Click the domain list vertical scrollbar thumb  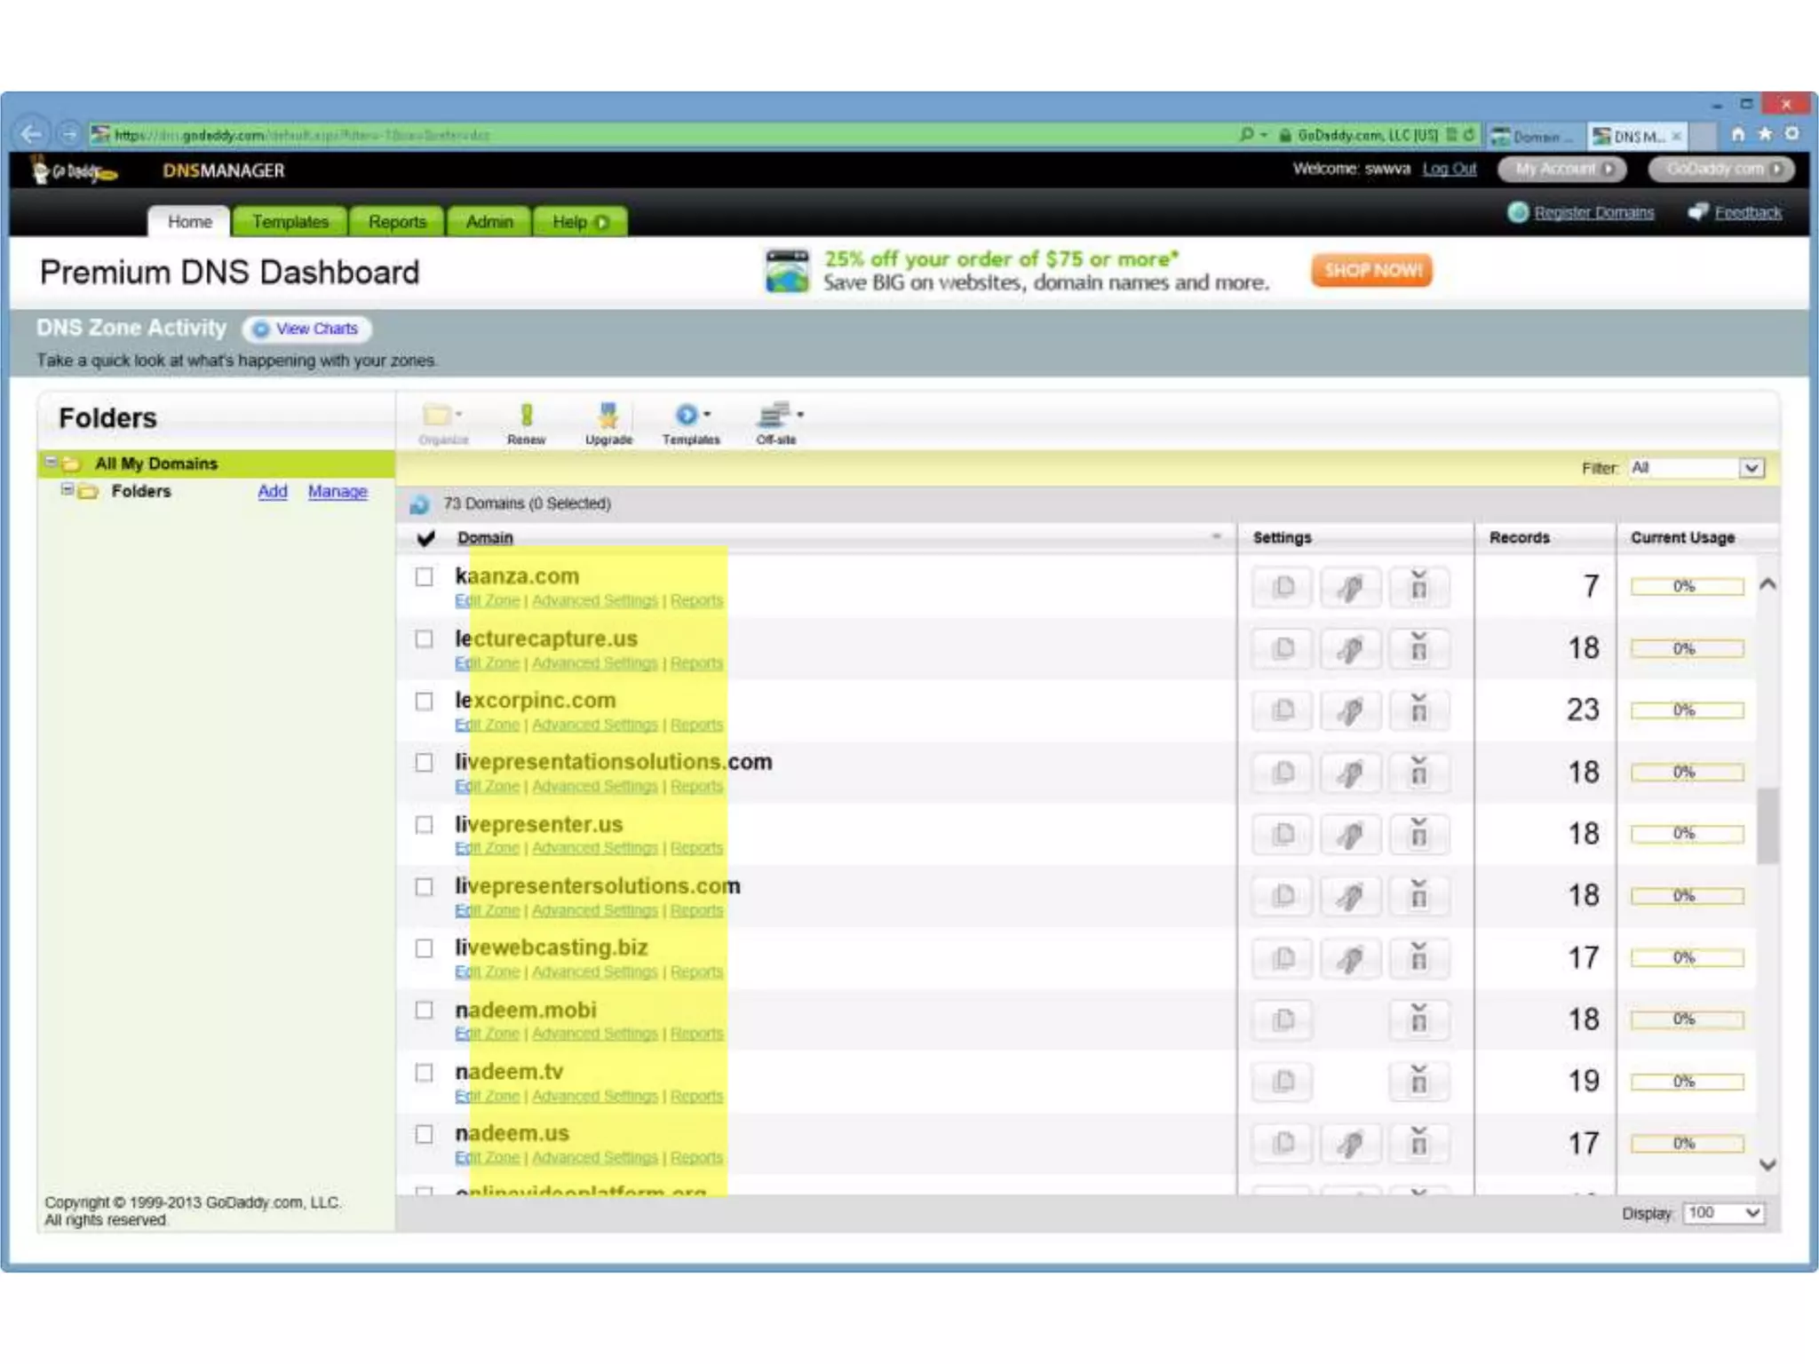pyautogui.click(x=1767, y=825)
